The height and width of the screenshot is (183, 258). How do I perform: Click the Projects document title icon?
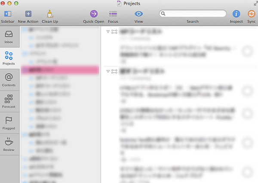(x=119, y=3)
